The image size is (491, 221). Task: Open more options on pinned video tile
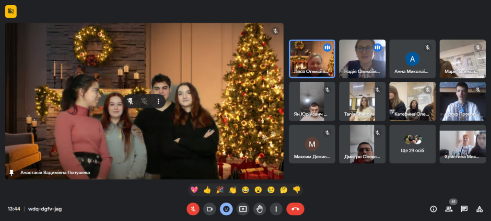158,101
